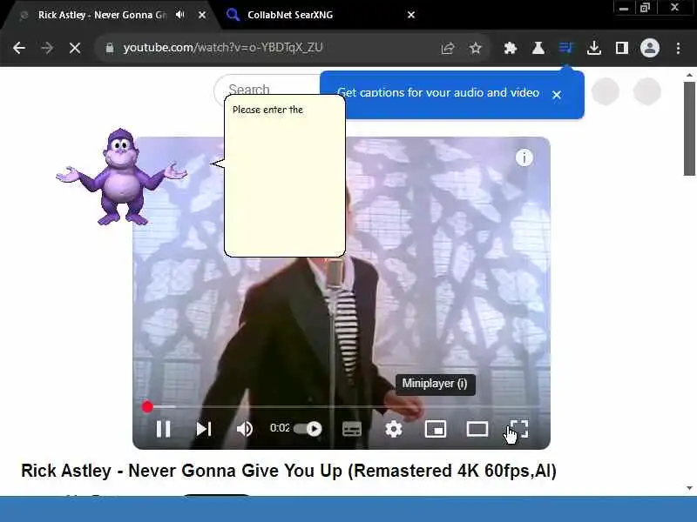Skip to the next video
The height and width of the screenshot is (522, 697).
pos(204,429)
